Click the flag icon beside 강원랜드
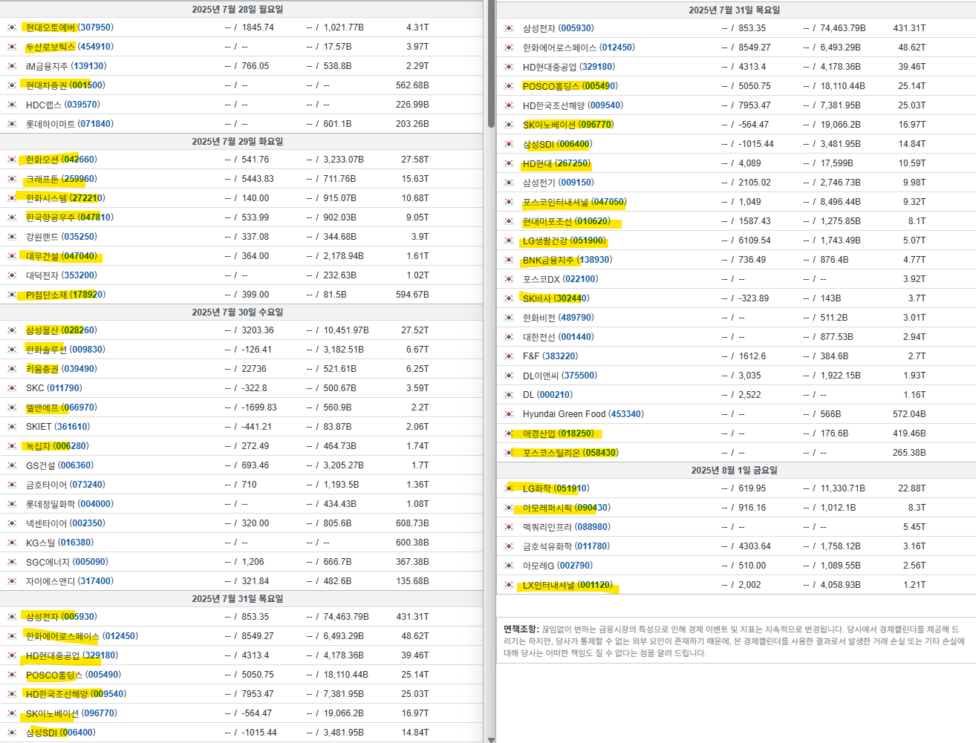 click(12, 237)
